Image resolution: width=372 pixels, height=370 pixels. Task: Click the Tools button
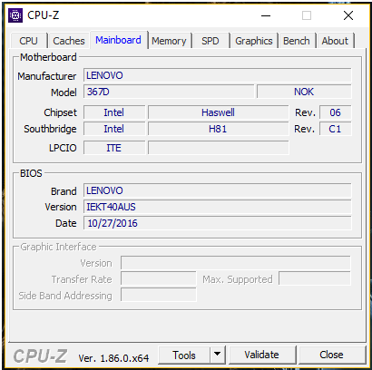pyautogui.click(x=184, y=355)
